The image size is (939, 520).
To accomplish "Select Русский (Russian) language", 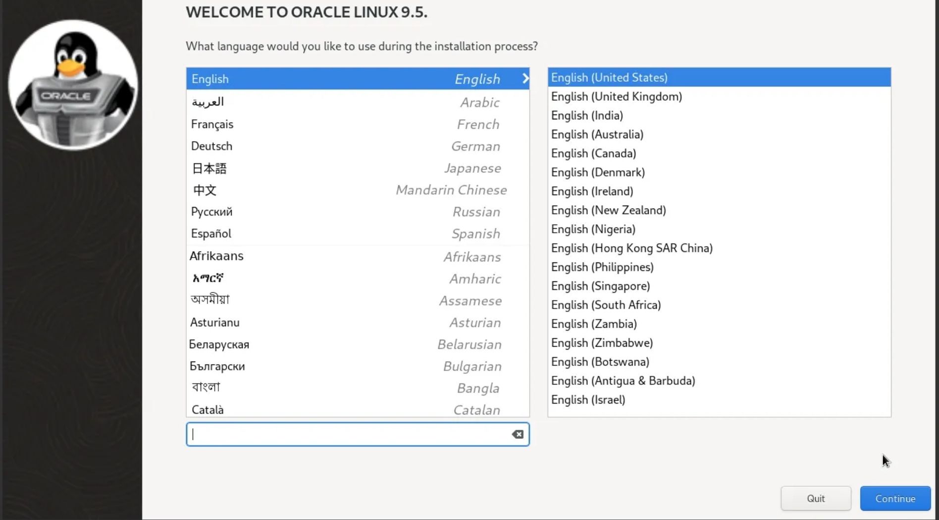I will tap(358, 212).
